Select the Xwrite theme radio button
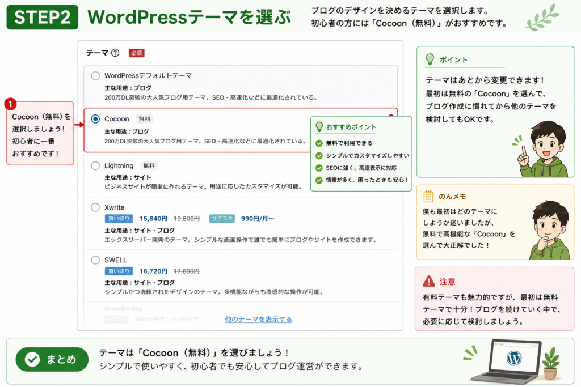 pyautogui.click(x=95, y=207)
